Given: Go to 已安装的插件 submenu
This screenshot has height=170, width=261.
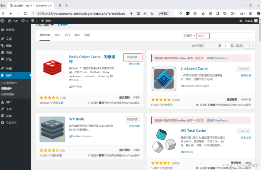Looking at the screenshot, I should pos(9,83).
